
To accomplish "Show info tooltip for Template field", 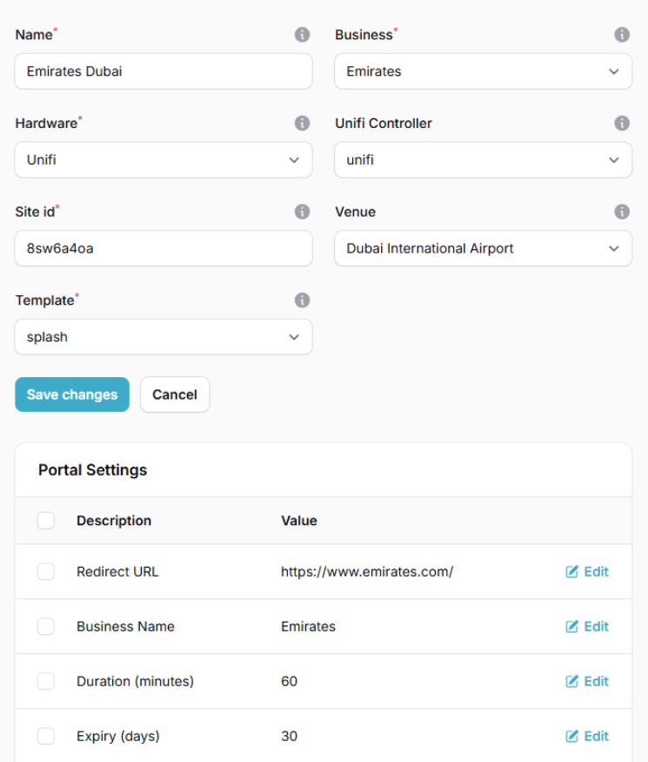I will (302, 300).
